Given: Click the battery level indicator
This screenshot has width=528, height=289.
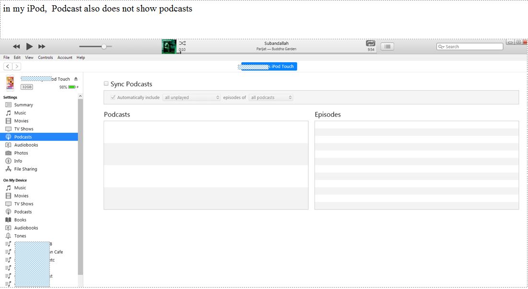Looking at the screenshot, I should [72, 87].
